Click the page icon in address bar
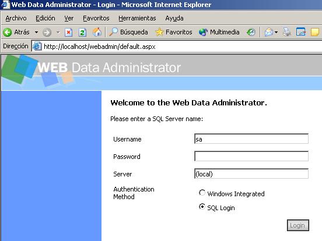322x241 pixels. [37, 46]
